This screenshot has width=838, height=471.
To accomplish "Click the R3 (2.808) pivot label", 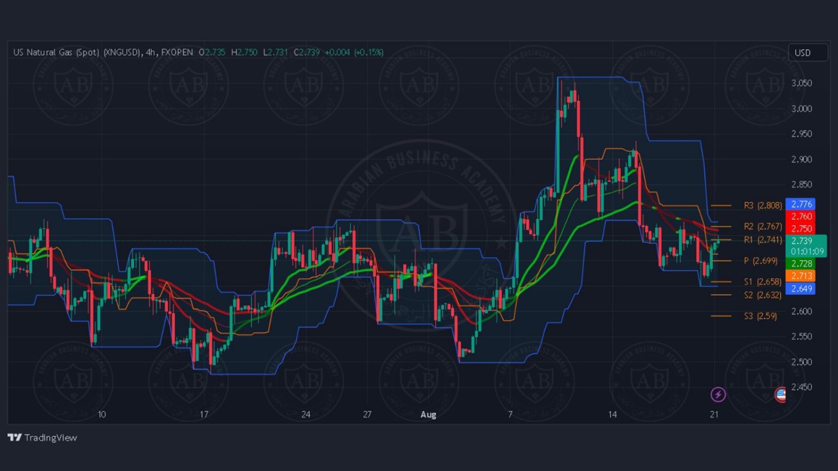I will 763,205.
